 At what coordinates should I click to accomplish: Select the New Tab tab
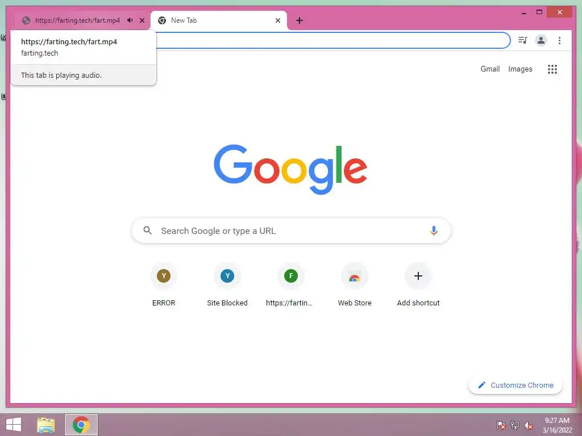[x=219, y=20]
